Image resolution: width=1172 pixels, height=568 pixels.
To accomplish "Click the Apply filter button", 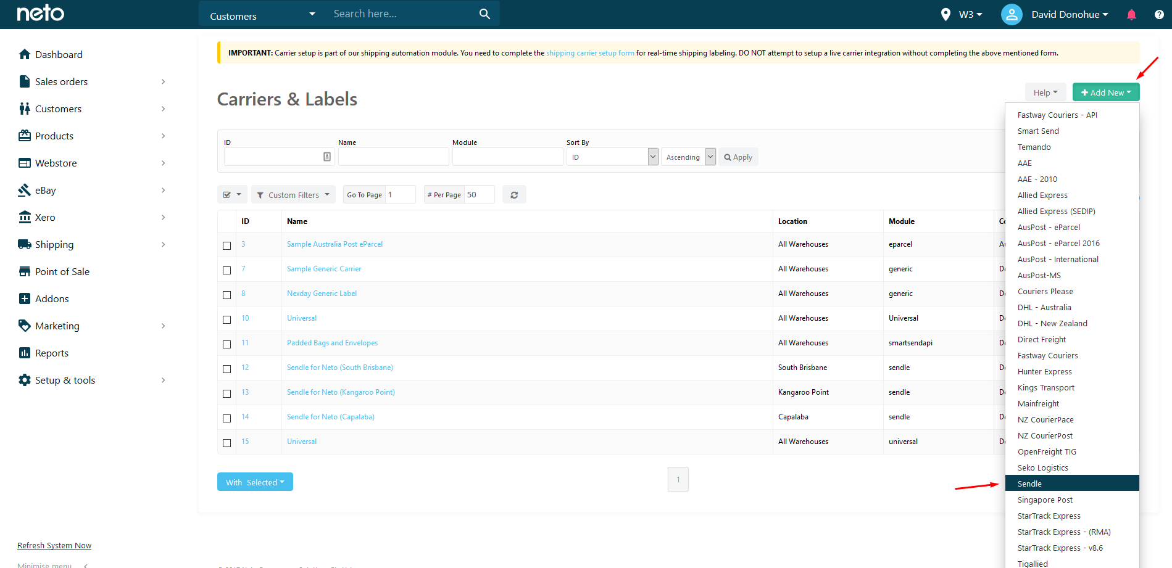I will [738, 157].
